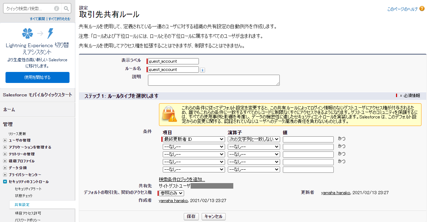This screenshot has height=222, width=427.
Task: Open the fifth row 演算子 dropdown
Action: [x=254, y=170]
